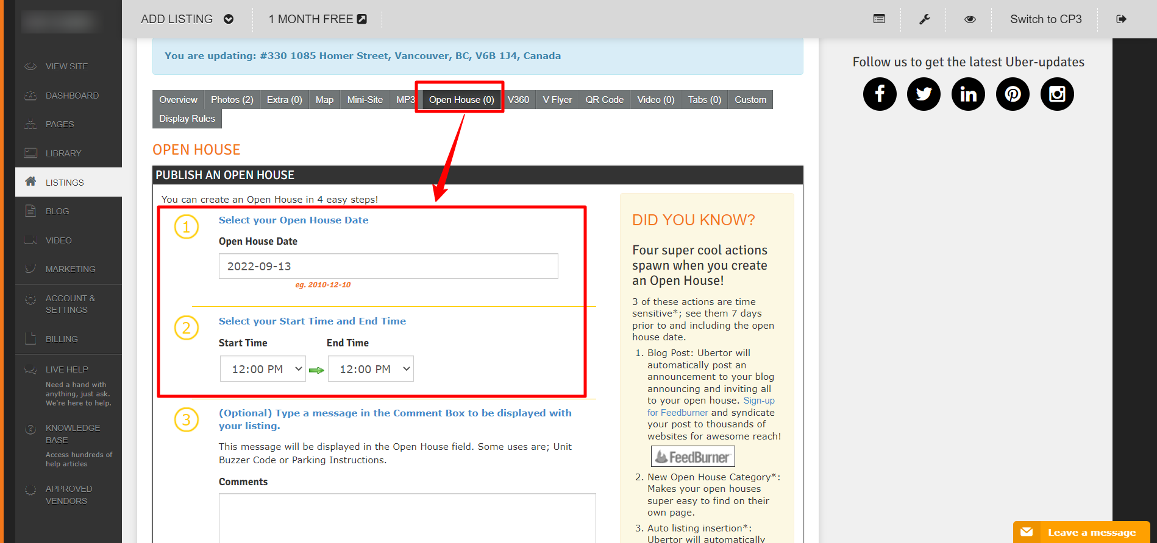Click the FeedBurner logo badge
The width and height of the screenshot is (1157, 543).
[693, 457]
